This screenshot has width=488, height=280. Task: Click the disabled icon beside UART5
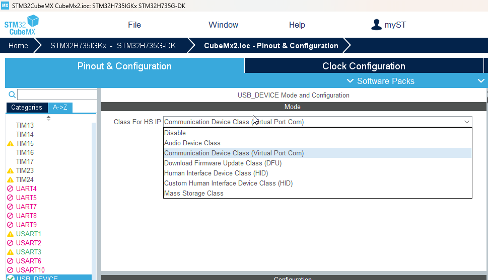click(x=10, y=198)
